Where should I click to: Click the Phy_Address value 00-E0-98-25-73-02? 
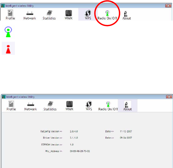click(80, 151)
